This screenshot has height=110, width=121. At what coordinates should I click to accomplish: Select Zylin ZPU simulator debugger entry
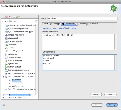coord(22,89)
